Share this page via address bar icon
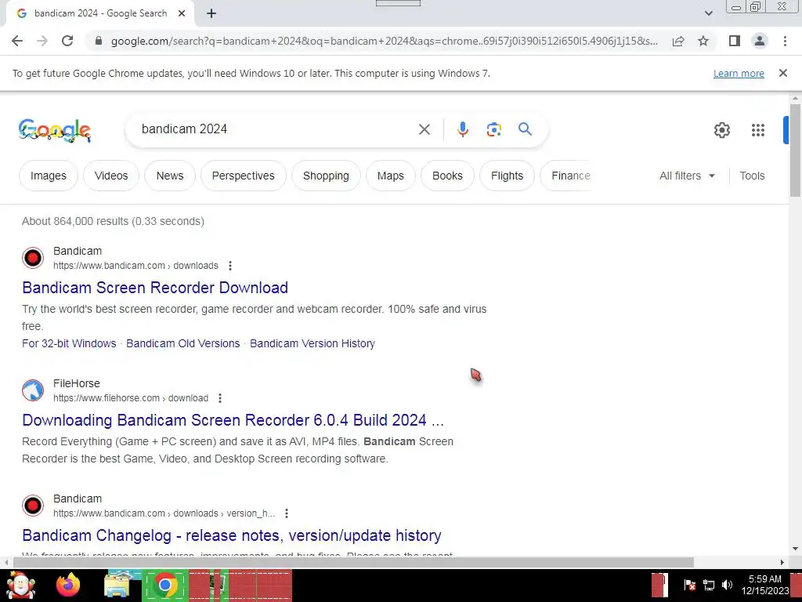 tap(678, 41)
